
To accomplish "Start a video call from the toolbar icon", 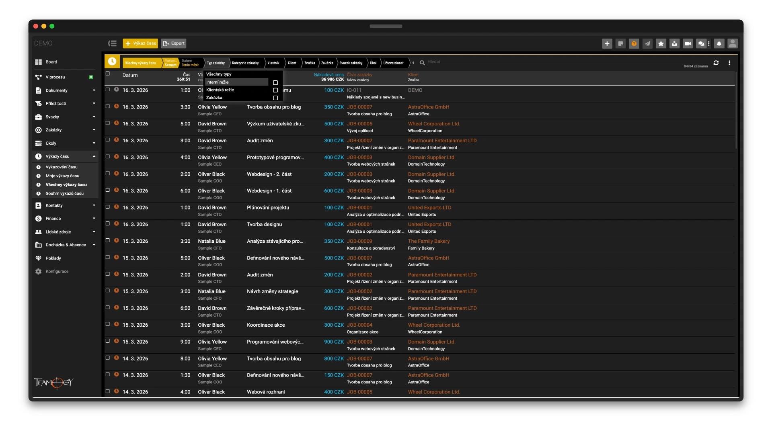I will 688,43.
